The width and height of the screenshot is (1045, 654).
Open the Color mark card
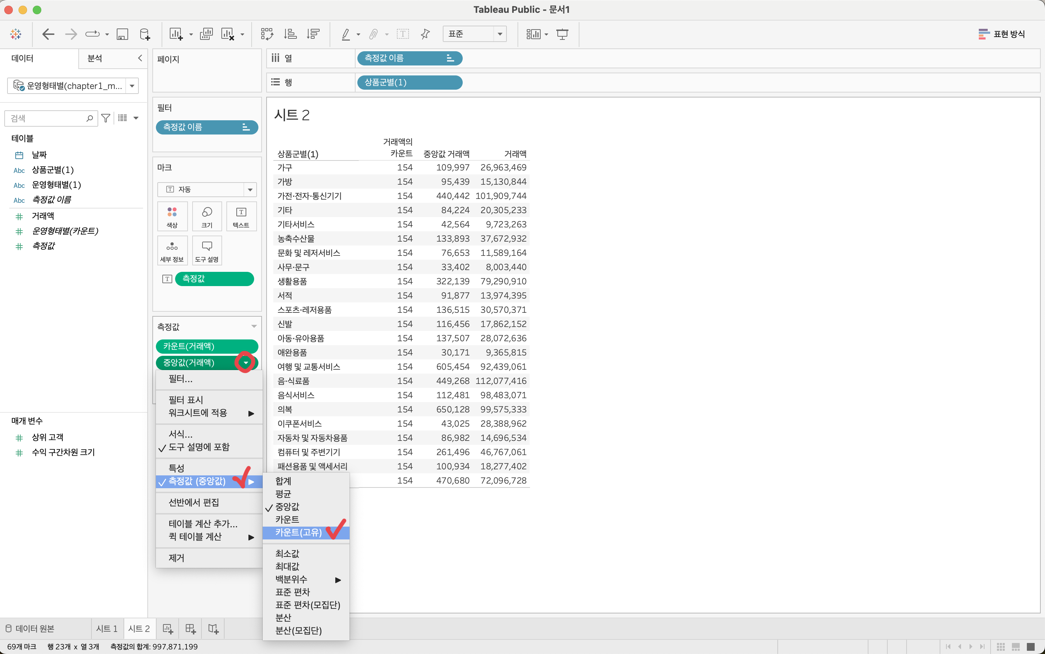point(172,216)
